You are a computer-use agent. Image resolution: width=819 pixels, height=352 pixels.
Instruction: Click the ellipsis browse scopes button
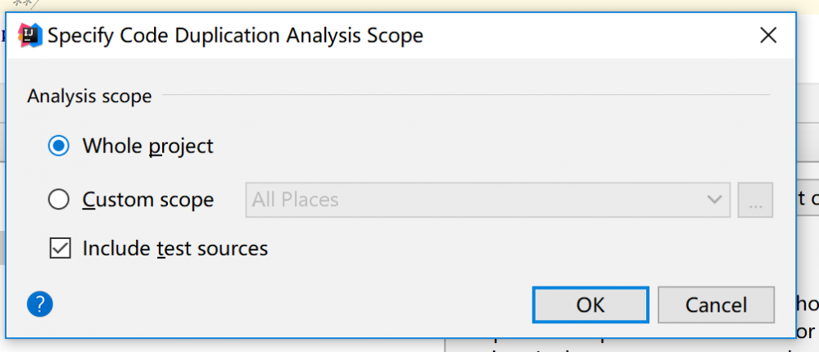tap(755, 200)
